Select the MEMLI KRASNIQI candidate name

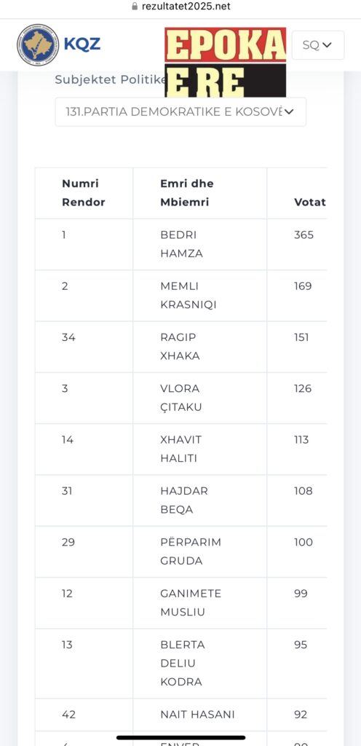point(188,296)
